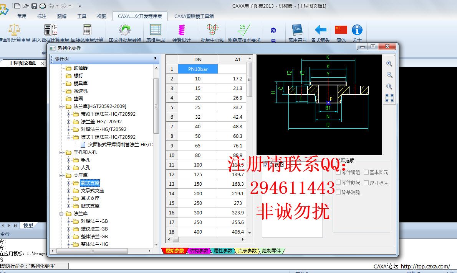This screenshot has width=457, height=273.
Task: Select 绘制零件 bottom tab
Action: pyautogui.click(x=272, y=251)
